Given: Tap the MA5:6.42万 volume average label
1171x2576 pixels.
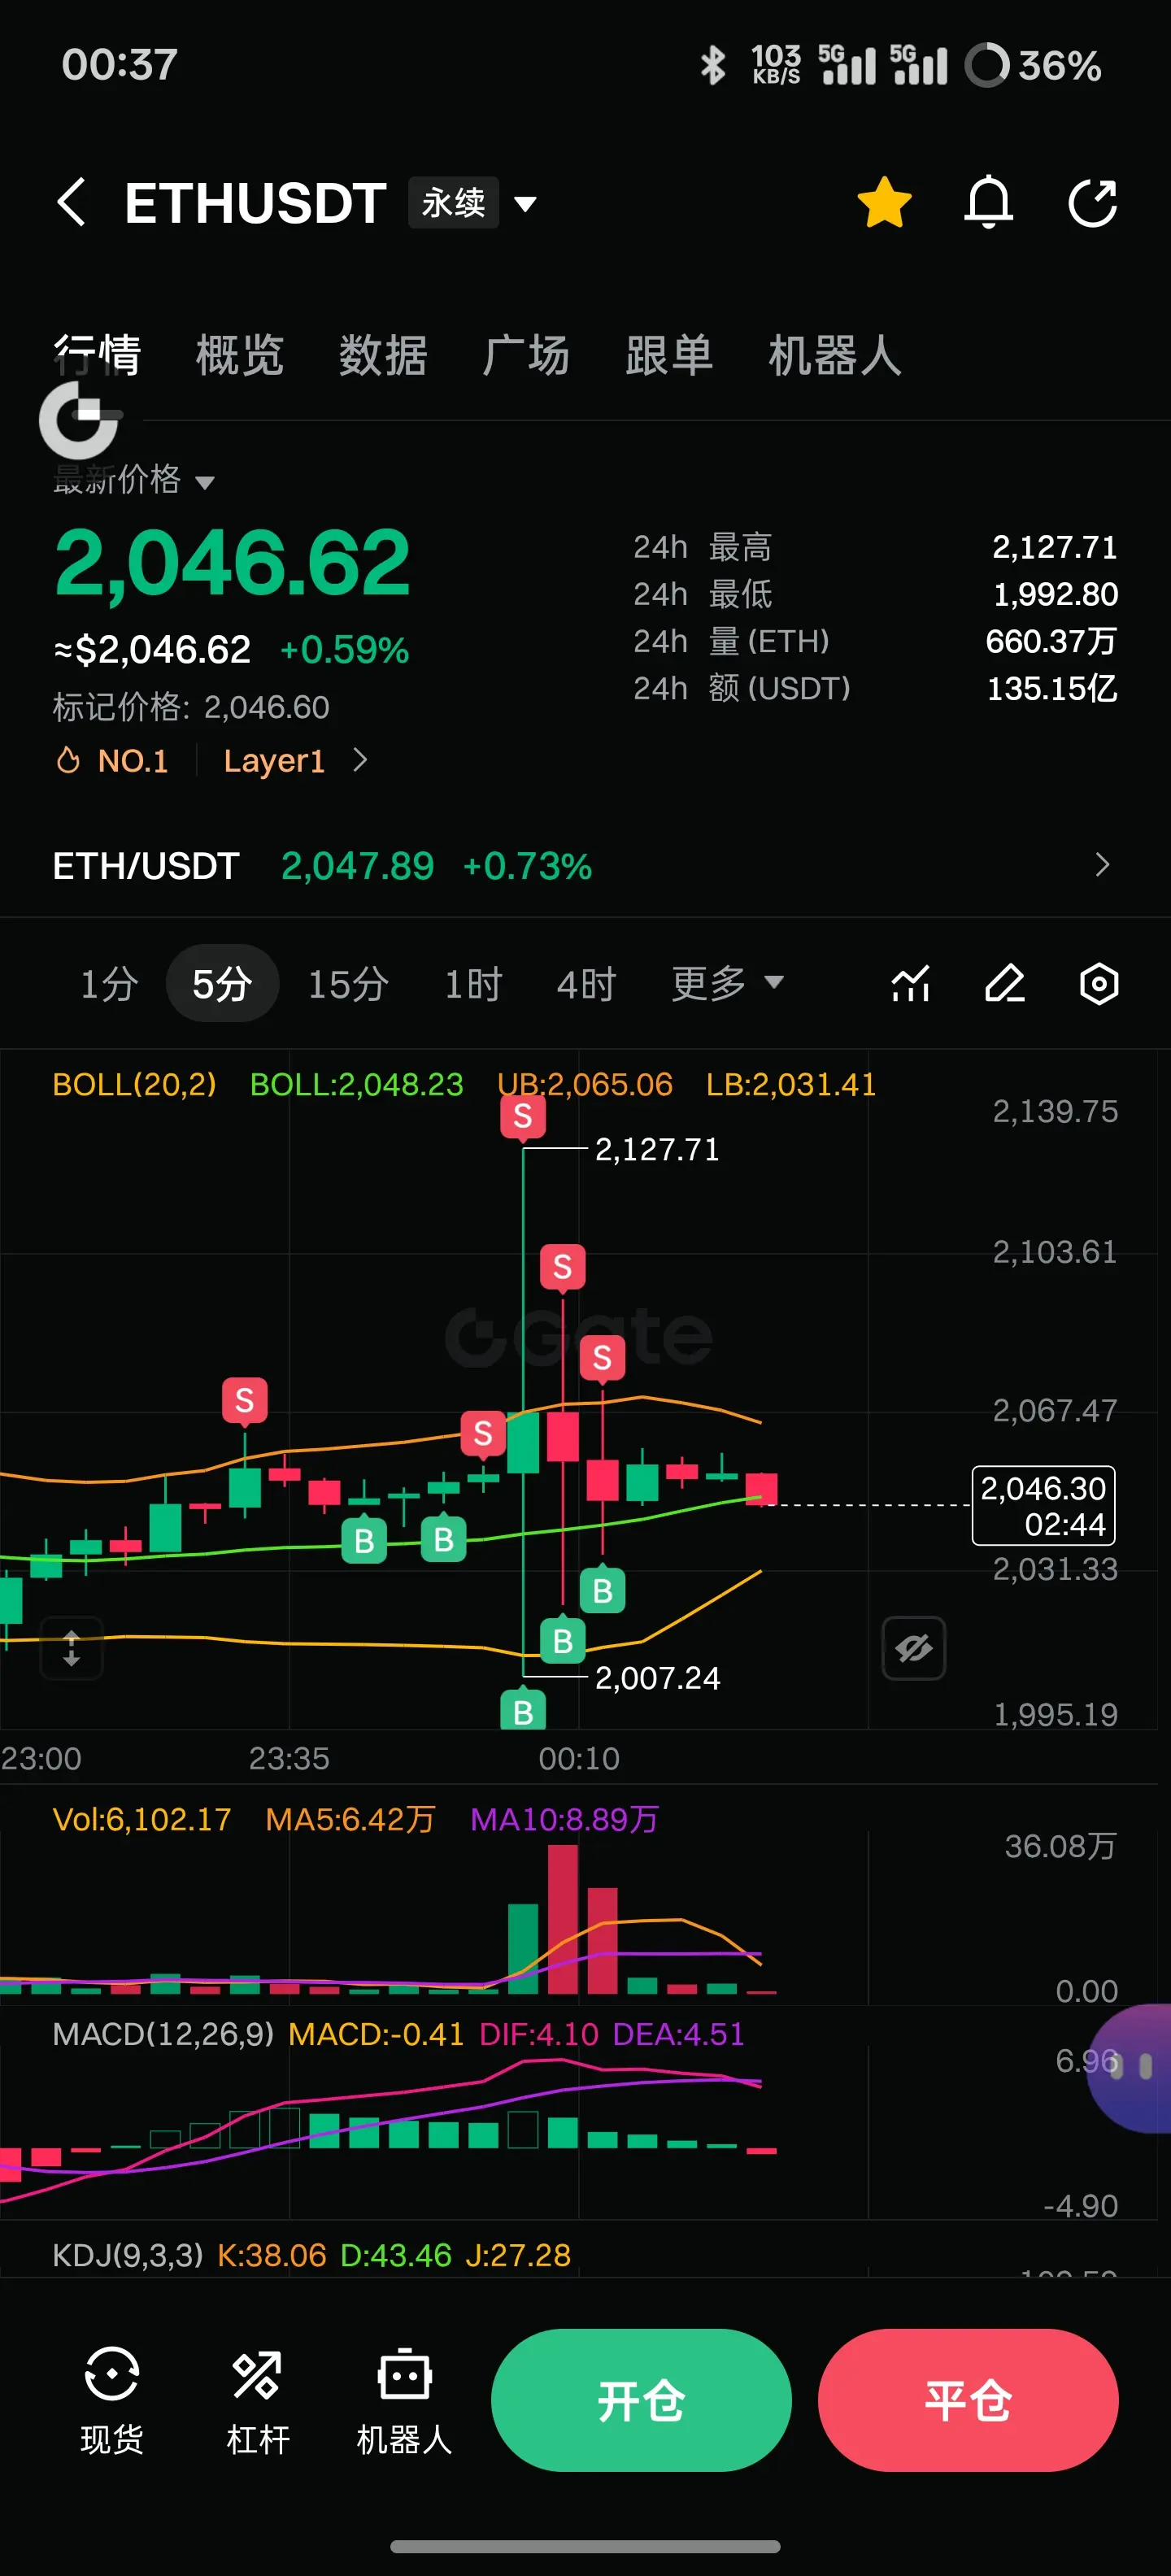Looking at the screenshot, I should [350, 1819].
